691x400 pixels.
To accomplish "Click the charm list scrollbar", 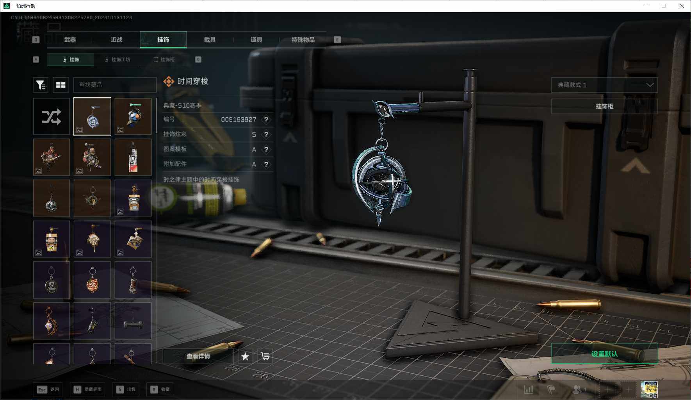I will tap(157, 115).
